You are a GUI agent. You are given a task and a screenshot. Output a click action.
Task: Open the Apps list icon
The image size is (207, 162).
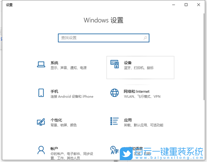click(x=115, y=121)
